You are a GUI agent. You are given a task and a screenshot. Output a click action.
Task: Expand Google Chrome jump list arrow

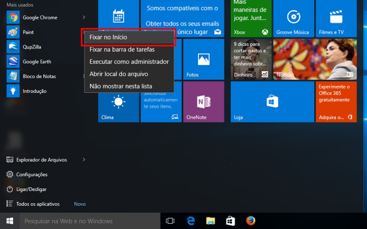tap(84, 17)
